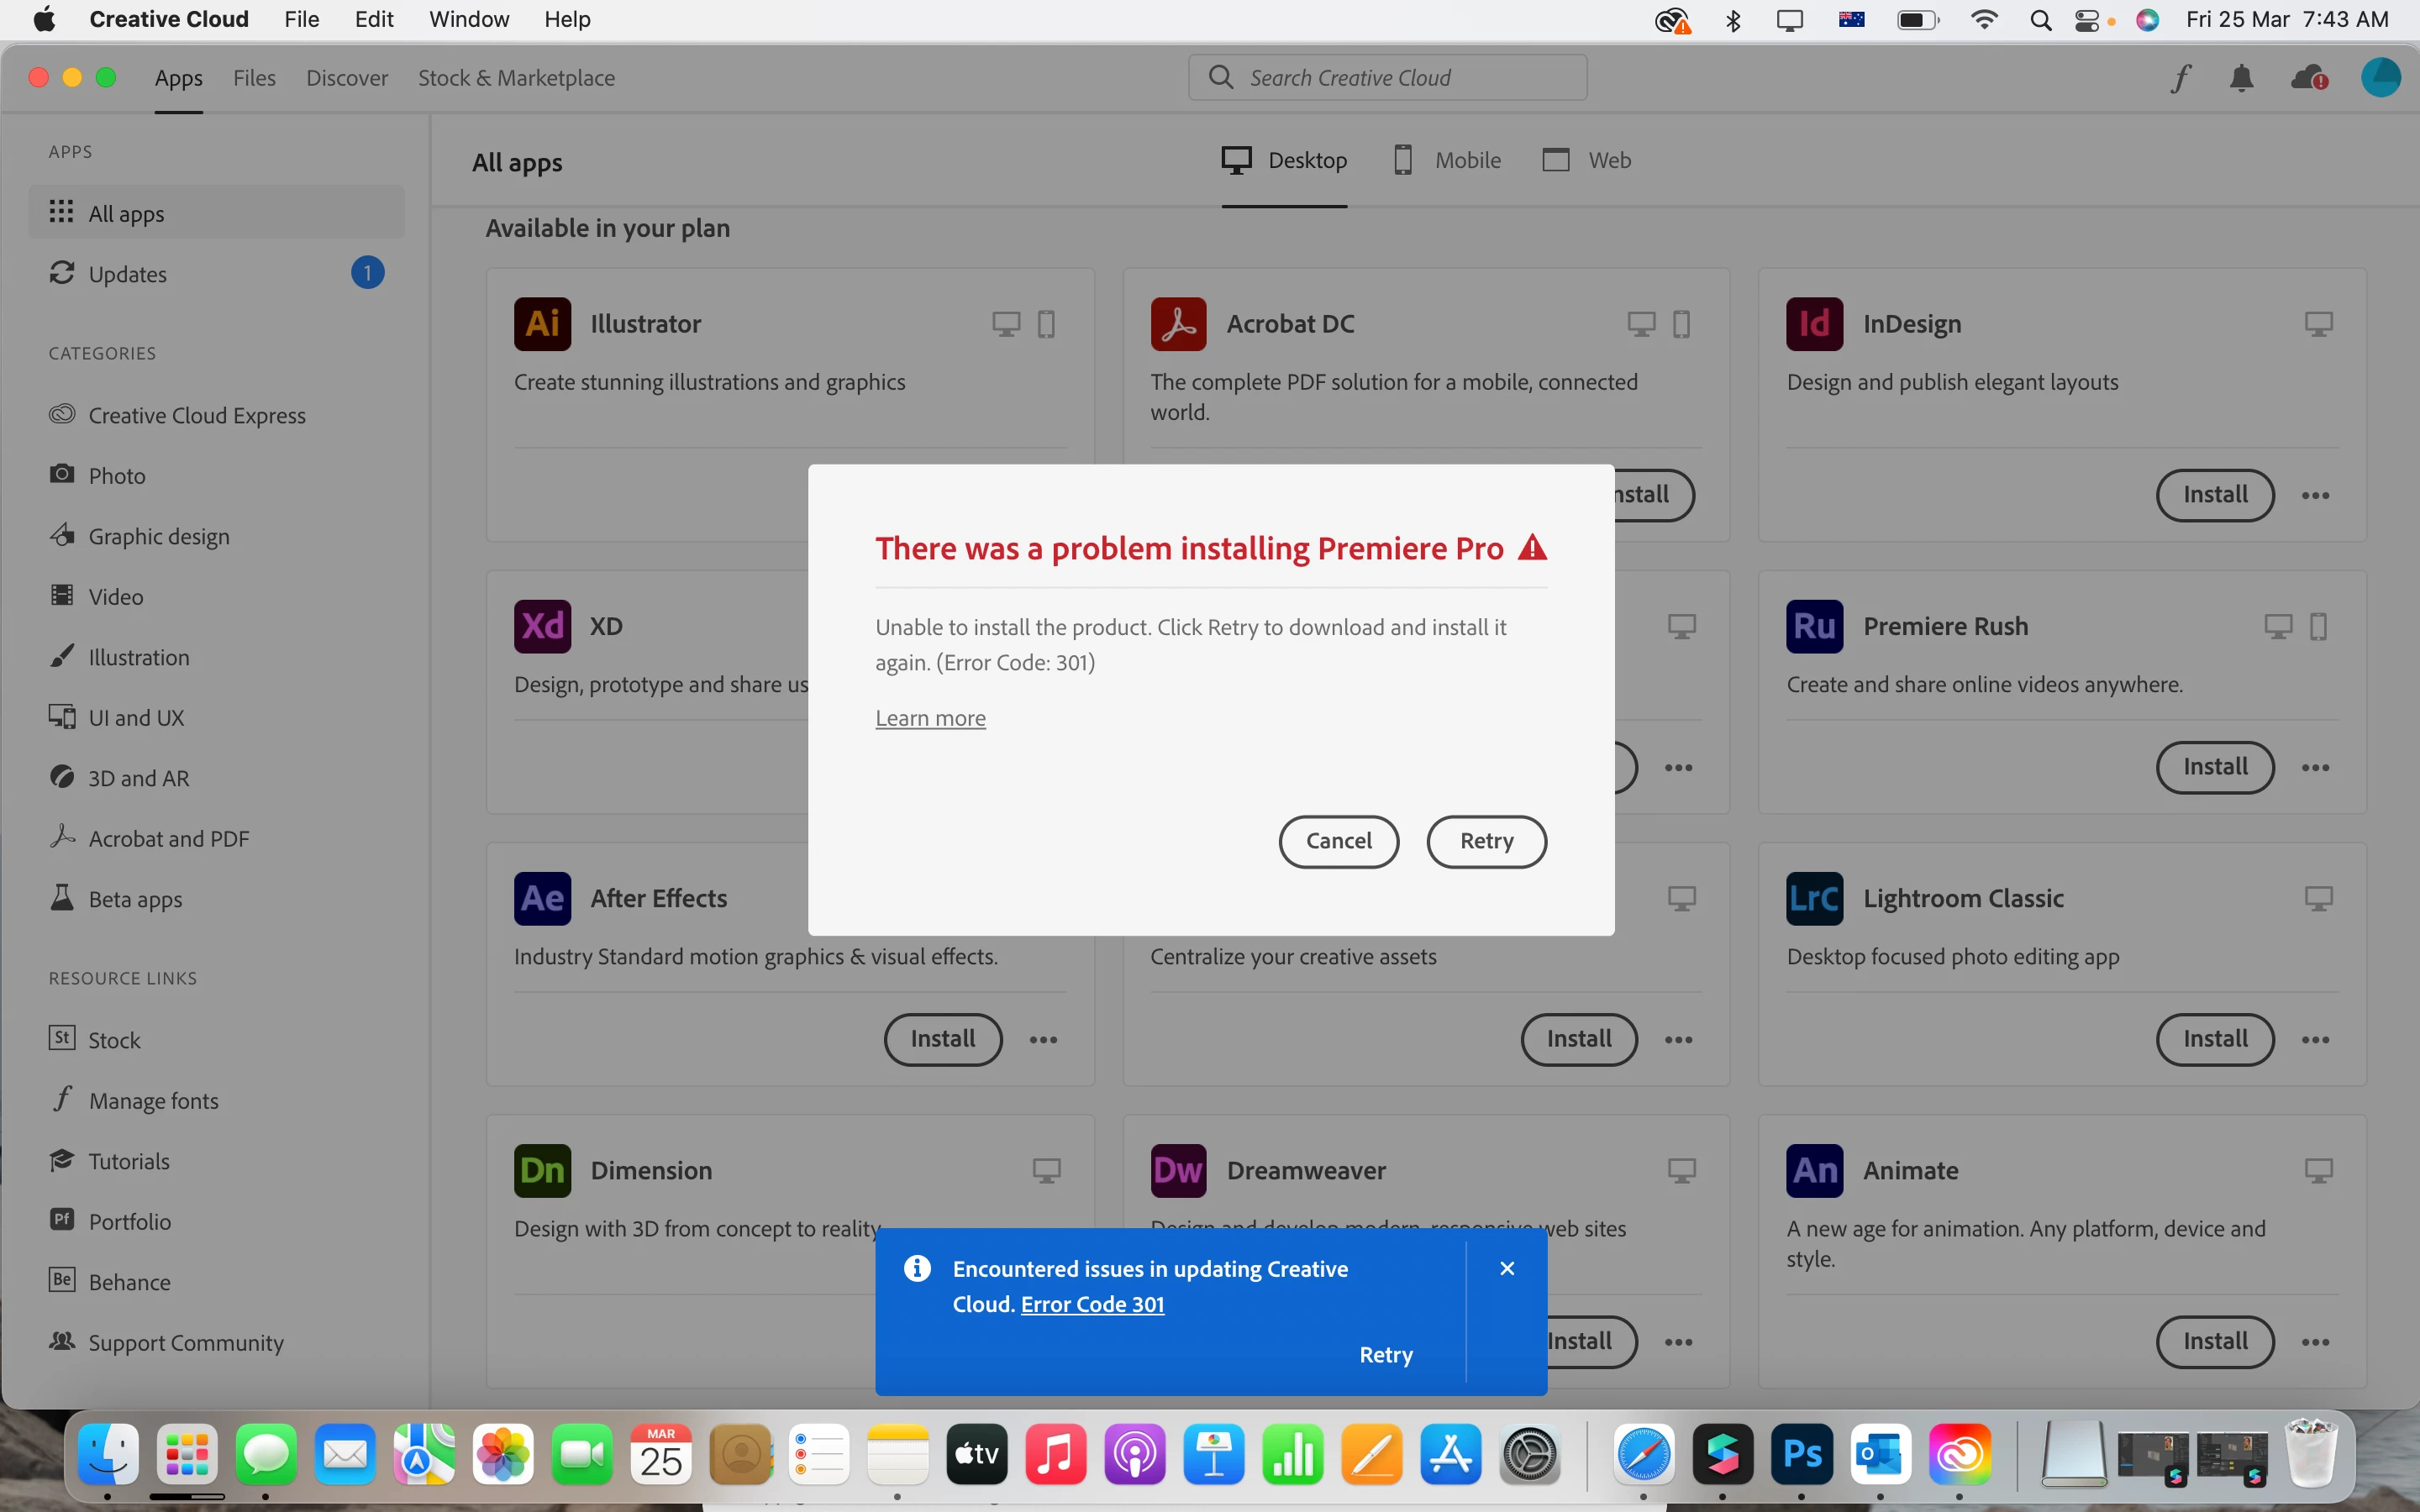Click the Illustrator app icon
This screenshot has width=2420, height=1512.
(x=542, y=324)
